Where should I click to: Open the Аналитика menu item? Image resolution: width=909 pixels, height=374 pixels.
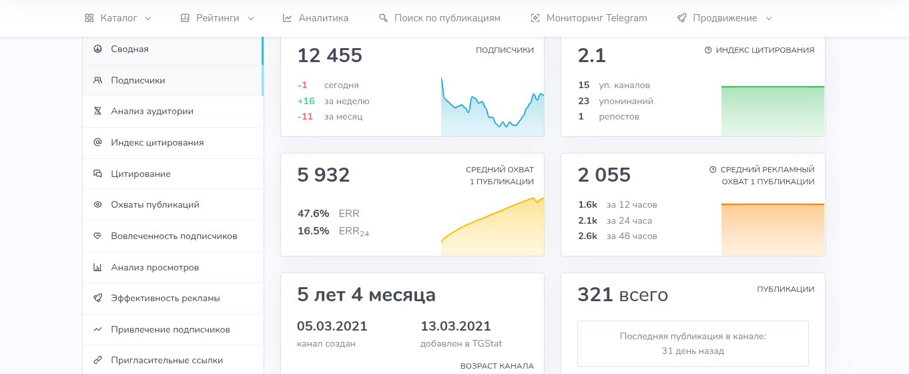(316, 18)
